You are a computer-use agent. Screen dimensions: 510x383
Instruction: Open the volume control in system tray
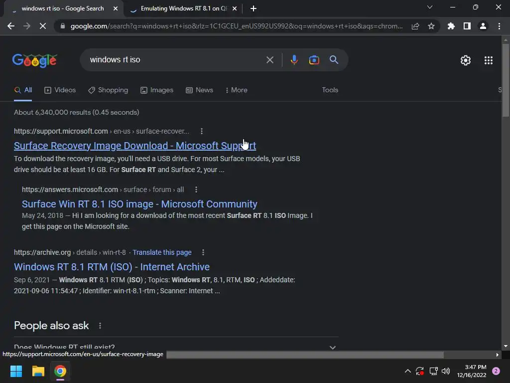tap(446, 371)
